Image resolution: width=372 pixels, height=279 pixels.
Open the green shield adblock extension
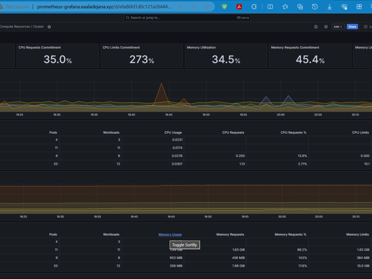pos(224,7)
